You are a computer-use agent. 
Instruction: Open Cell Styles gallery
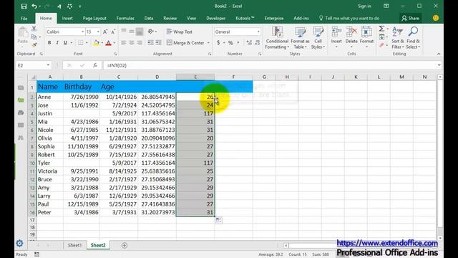[318, 38]
